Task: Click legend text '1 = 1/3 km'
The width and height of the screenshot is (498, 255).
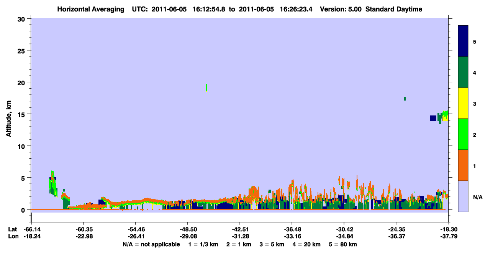Action: (x=203, y=244)
